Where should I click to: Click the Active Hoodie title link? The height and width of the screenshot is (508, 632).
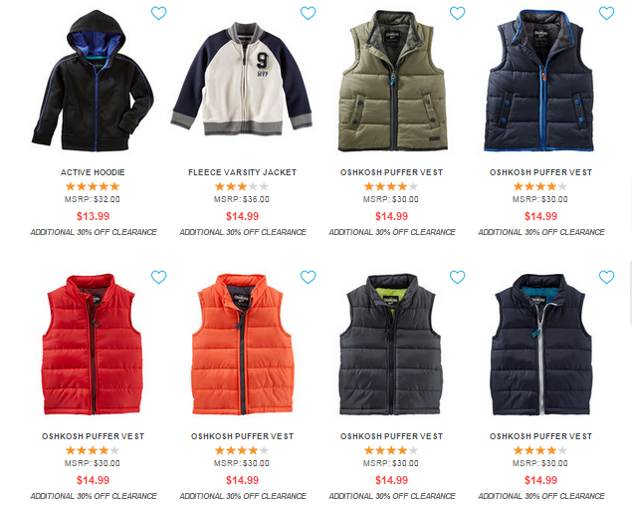(x=93, y=172)
